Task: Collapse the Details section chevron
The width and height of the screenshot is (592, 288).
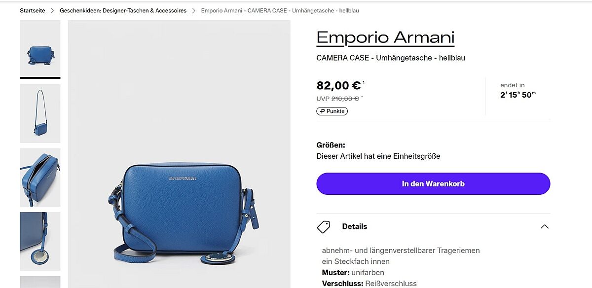Action: pyautogui.click(x=545, y=227)
